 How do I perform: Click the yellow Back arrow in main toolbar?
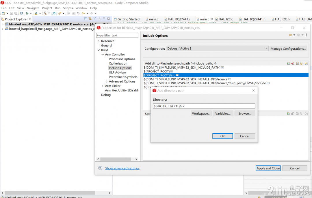click(x=83, y=13)
